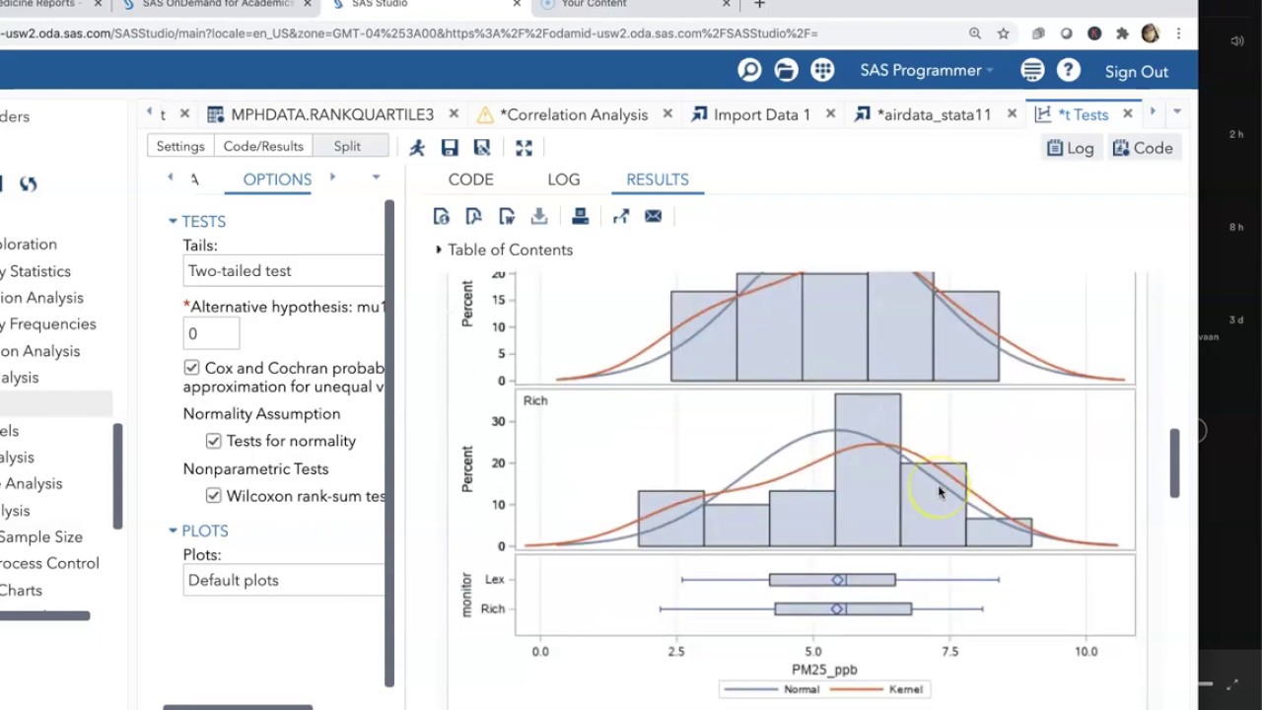Image resolution: width=1262 pixels, height=710 pixels.
Task: Run the task with the running man icon
Action: (x=417, y=147)
